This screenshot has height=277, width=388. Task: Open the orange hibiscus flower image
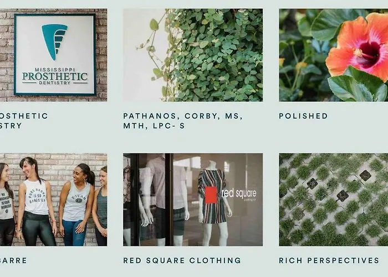(333, 55)
